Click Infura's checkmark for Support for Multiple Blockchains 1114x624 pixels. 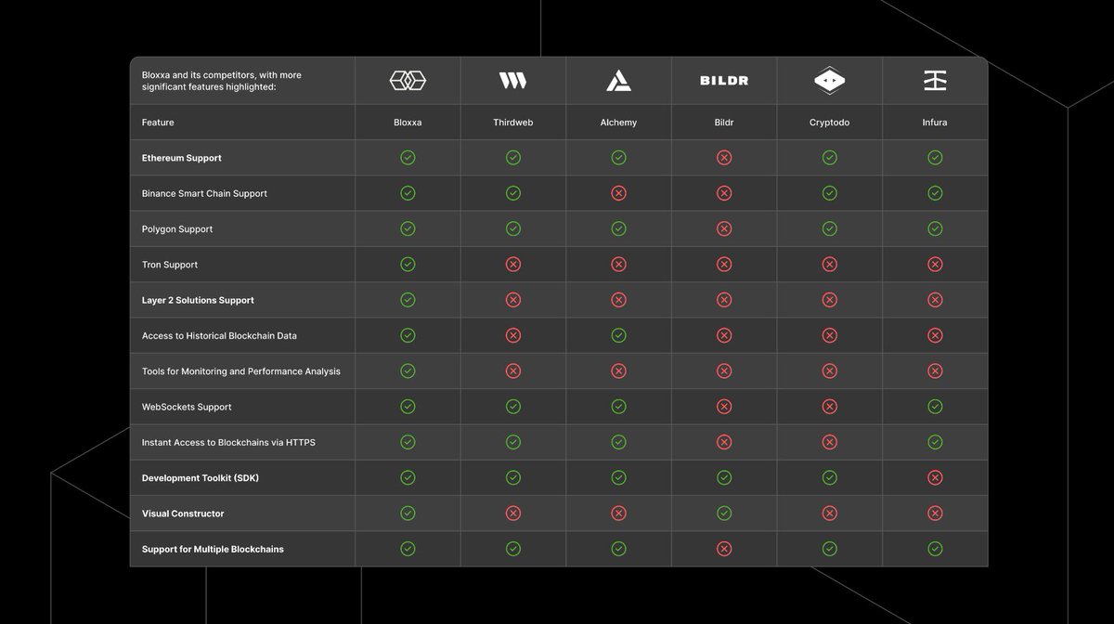coord(935,549)
